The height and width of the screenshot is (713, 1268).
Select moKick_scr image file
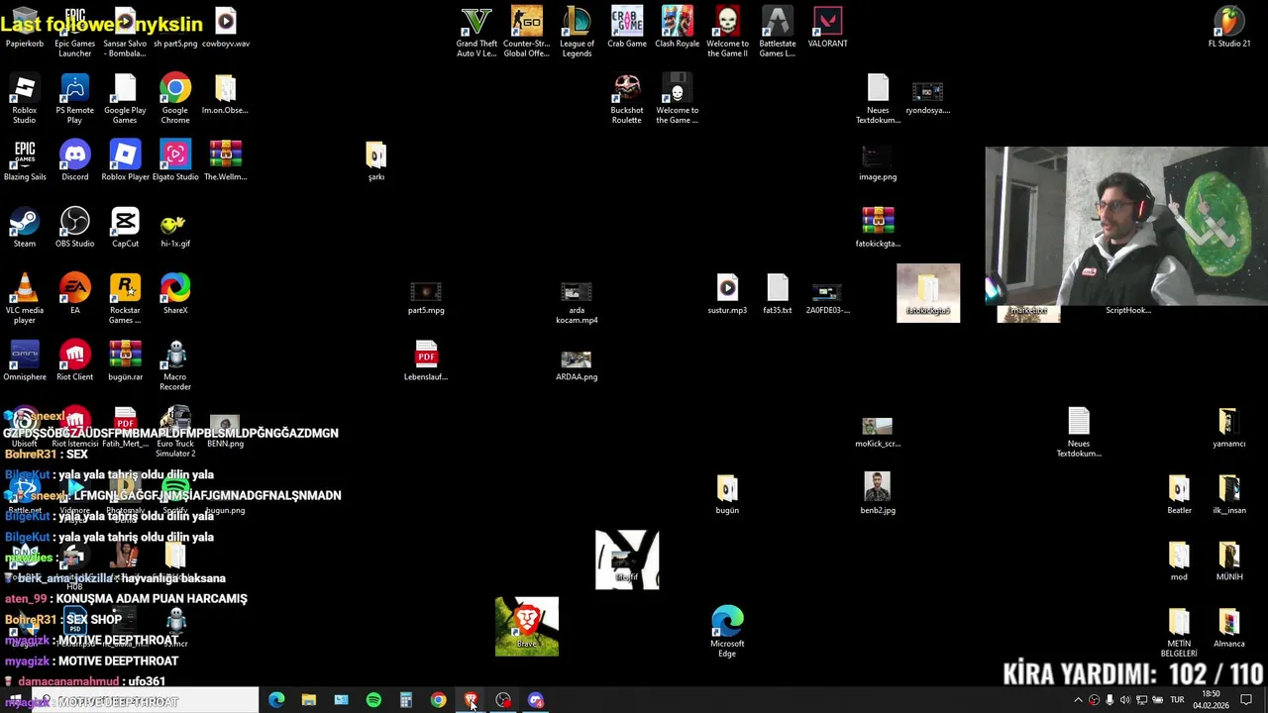(x=878, y=432)
